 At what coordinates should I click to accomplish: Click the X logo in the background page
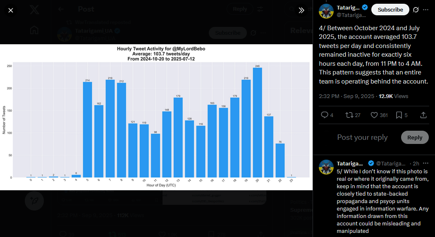[x=34, y=10]
